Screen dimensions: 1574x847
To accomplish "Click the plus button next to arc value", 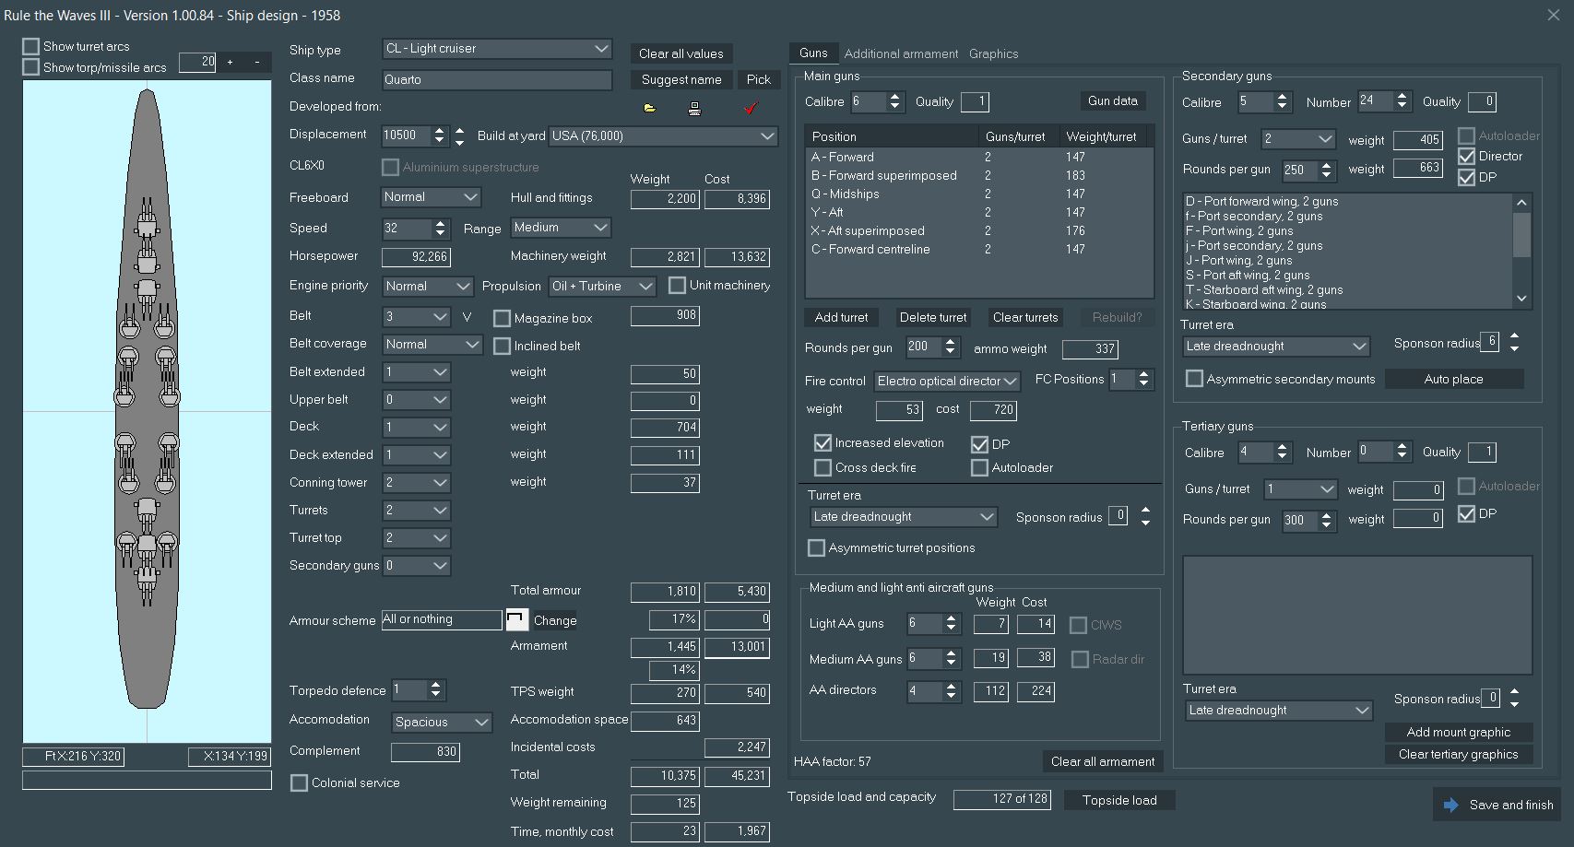I will 230,62.
